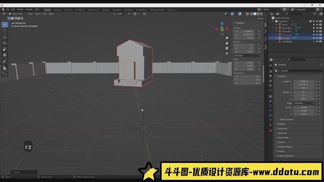
Task: Switch to the Geometry Nodes workspace tab
Action: coord(157,10)
